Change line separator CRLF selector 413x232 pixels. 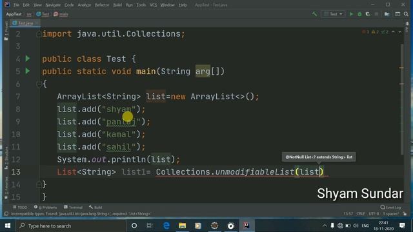click(x=360, y=214)
